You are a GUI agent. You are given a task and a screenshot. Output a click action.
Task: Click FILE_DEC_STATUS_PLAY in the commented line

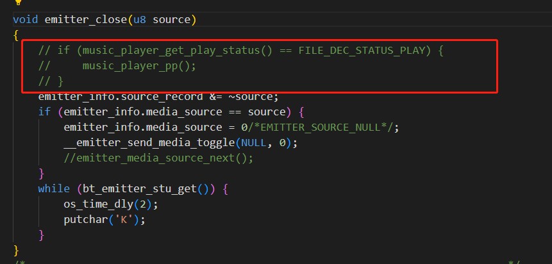(362, 51)
